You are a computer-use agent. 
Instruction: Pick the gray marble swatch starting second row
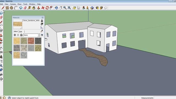(x=17, y=48)
